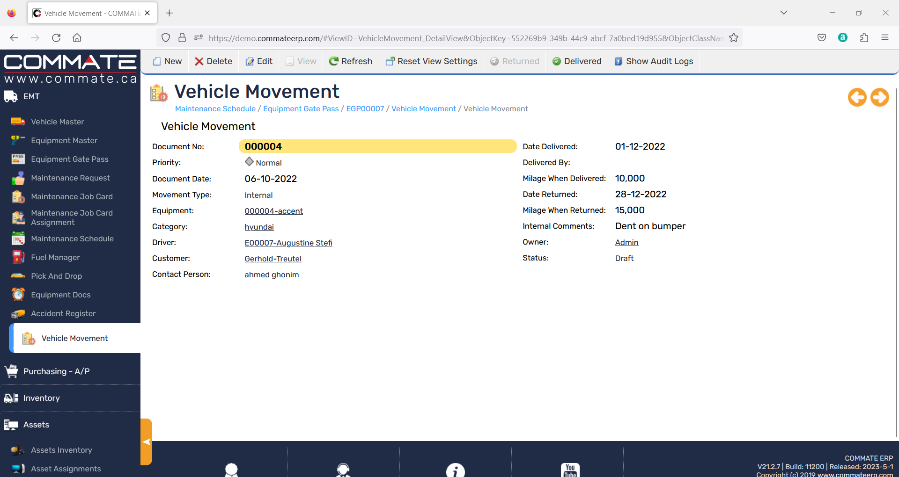Open a new browser tab
The width and height of the screenshot is (899, 477).
pyautogui.click(x=169, y=13)
